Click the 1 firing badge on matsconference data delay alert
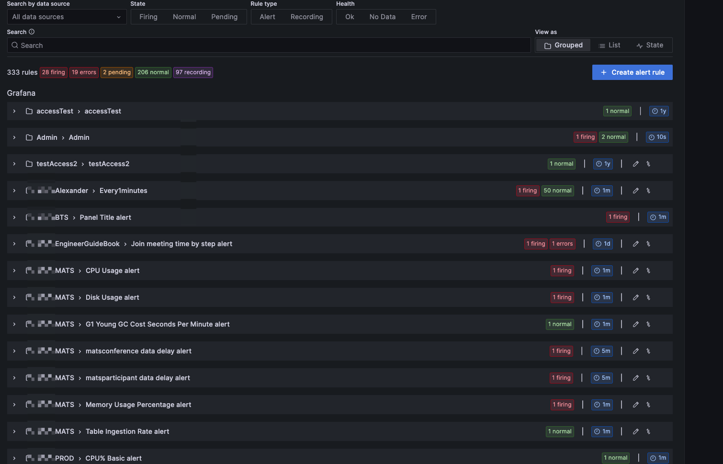This screenshot has width=723, height=464. click(561, 351)
